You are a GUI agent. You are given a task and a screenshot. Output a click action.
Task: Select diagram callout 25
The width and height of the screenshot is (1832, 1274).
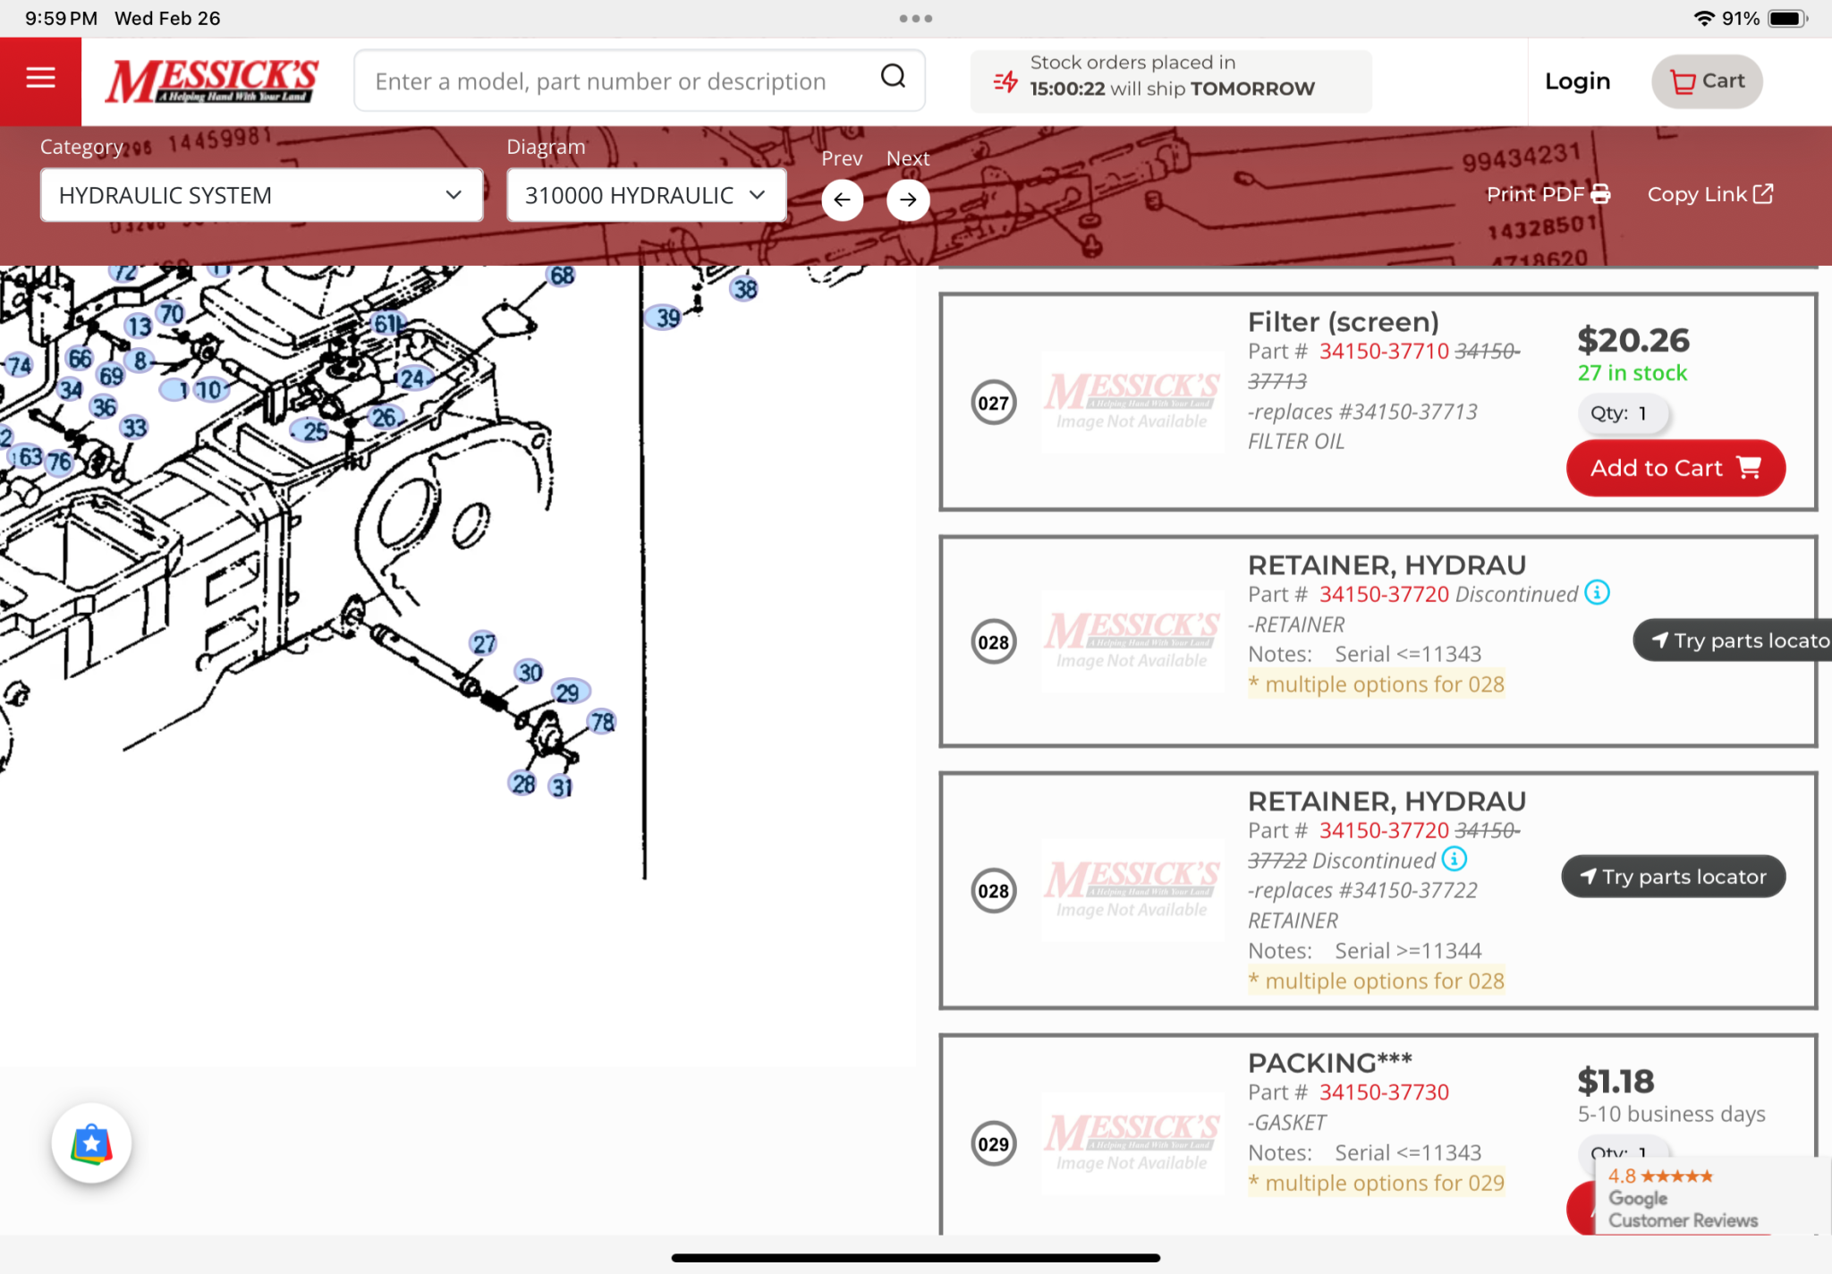[314, 431]
